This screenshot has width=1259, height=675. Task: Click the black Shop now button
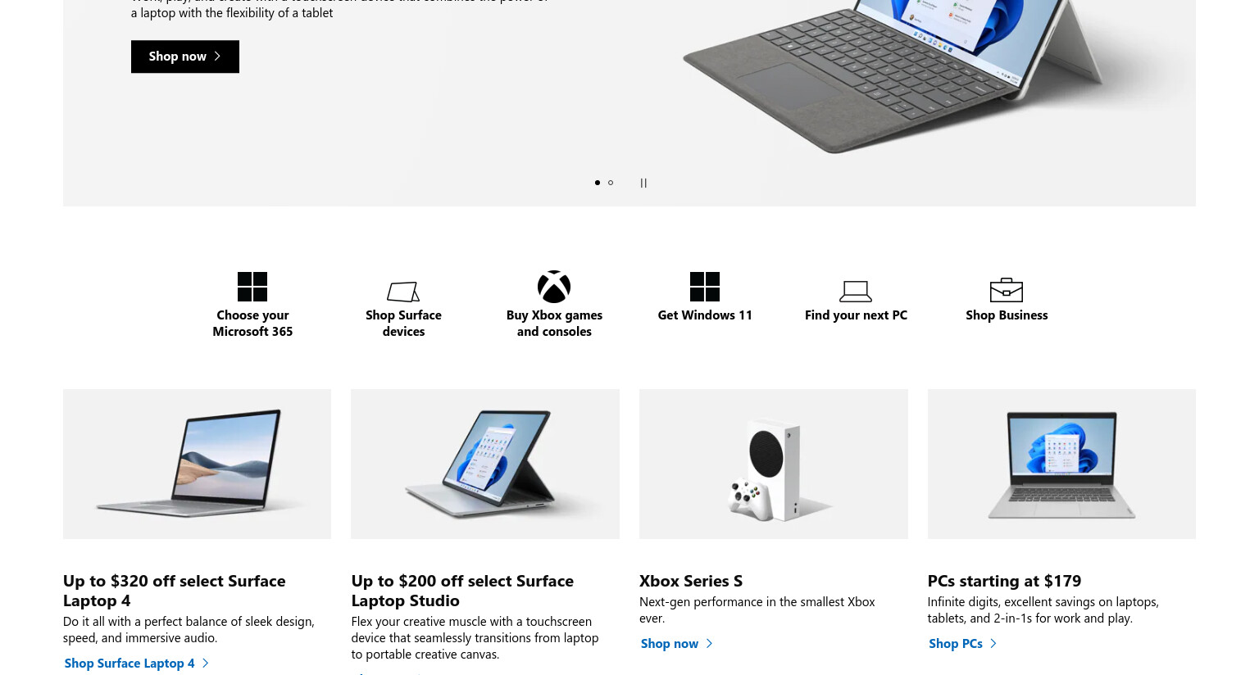[185, 57]
